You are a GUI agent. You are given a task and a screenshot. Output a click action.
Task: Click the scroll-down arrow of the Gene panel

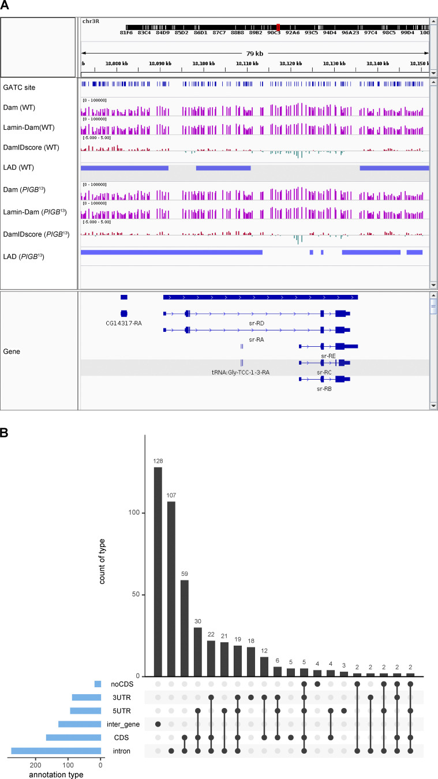point(433,406)
